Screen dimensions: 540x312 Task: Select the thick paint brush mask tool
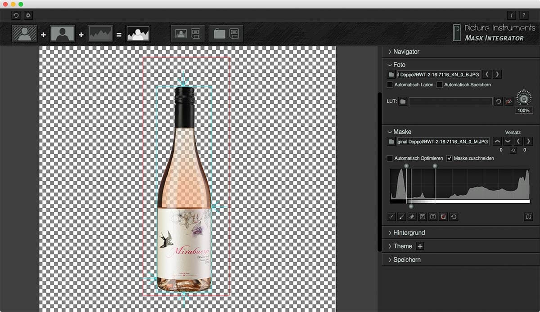[x=401, y=217]
